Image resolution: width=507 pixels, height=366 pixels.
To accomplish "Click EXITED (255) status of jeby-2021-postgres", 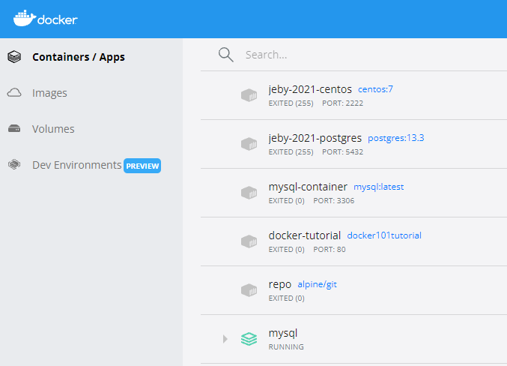I will 291,152.
